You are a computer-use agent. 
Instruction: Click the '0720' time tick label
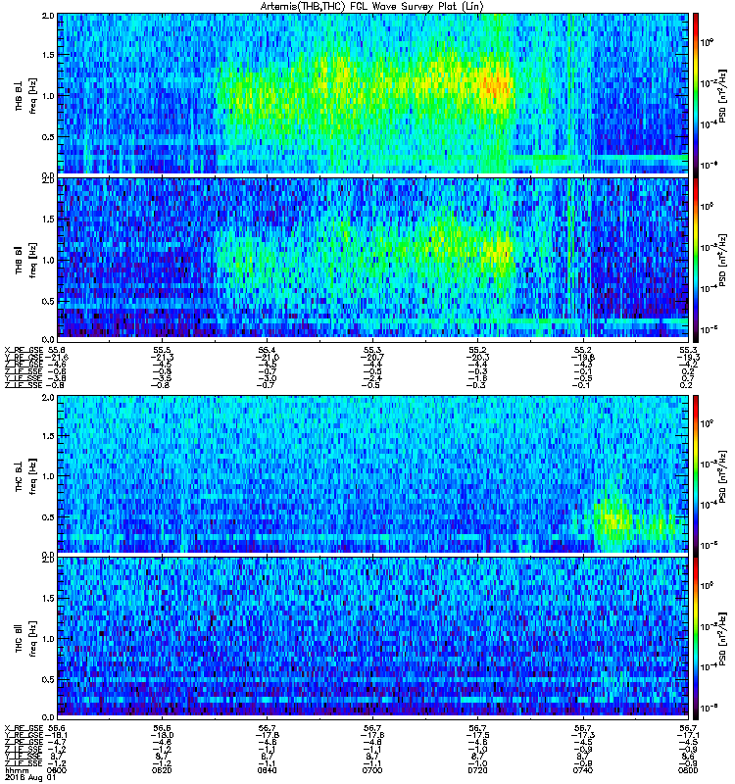(477, 770)
